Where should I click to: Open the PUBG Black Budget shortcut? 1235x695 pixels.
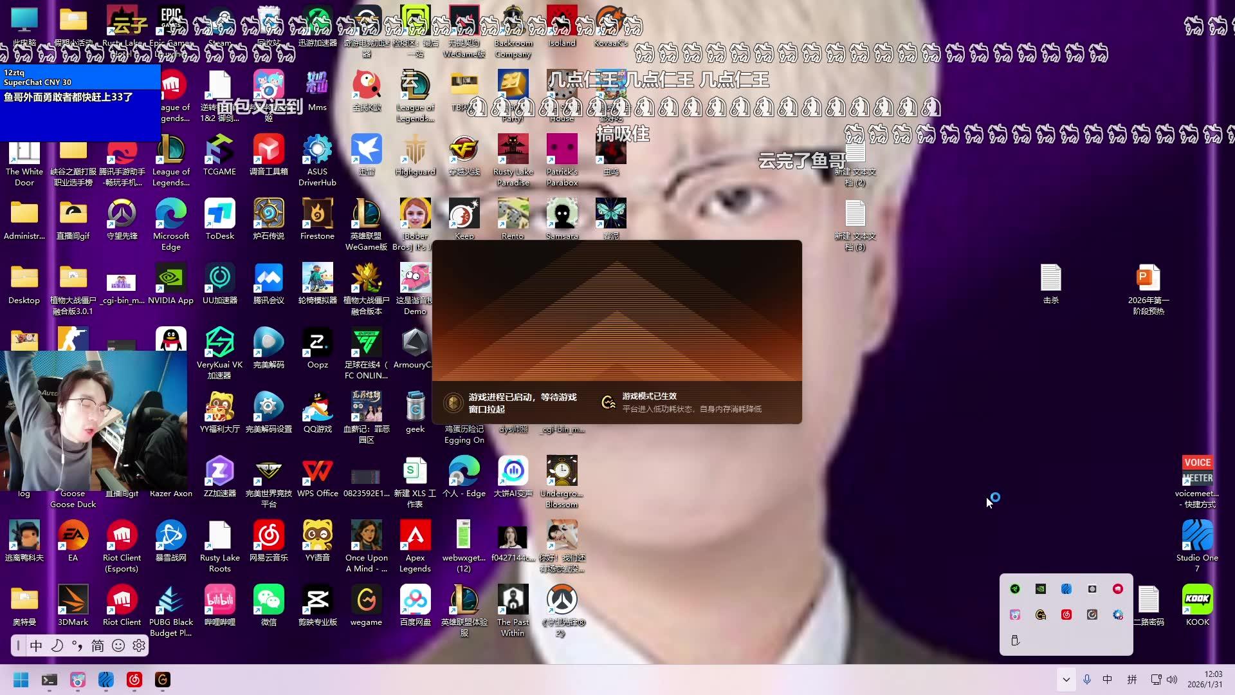pos(171,611)
